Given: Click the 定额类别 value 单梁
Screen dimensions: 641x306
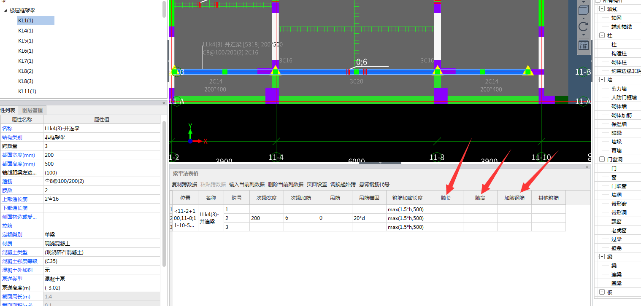Looking at the screenshot, I should coord(102,234).
